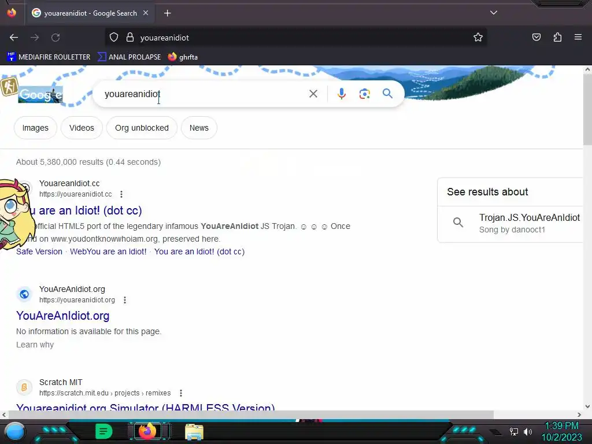Click the url https://youareanidiot.org
592x444 pixels.
[x=77, y=300]
